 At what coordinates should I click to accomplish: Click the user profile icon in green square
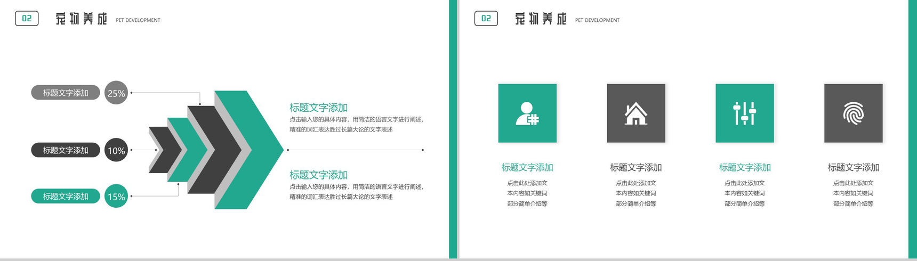click(527, 113)
